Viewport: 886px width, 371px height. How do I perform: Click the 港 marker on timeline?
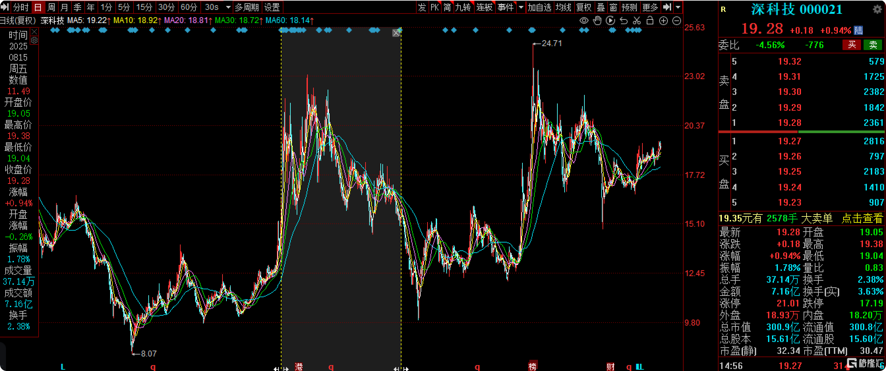[299, 366]
